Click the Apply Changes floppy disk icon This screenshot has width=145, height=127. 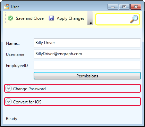pos(51,18)
